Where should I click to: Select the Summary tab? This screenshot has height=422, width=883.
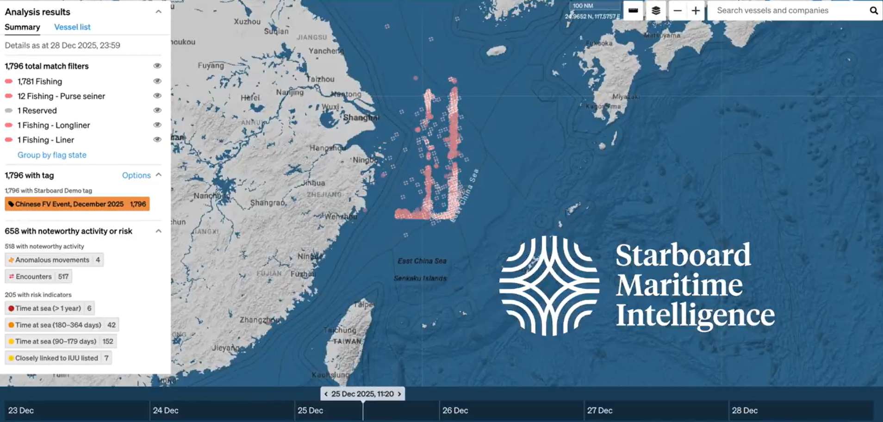[x=22, y=27]
